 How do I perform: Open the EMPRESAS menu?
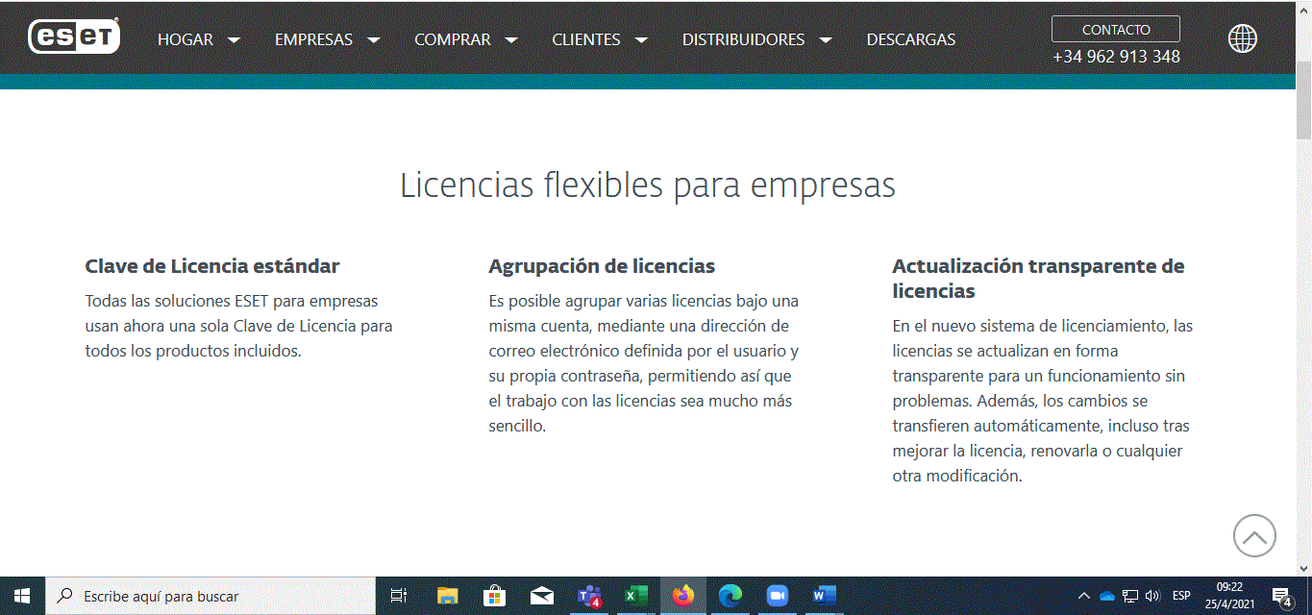click(313, 40)
